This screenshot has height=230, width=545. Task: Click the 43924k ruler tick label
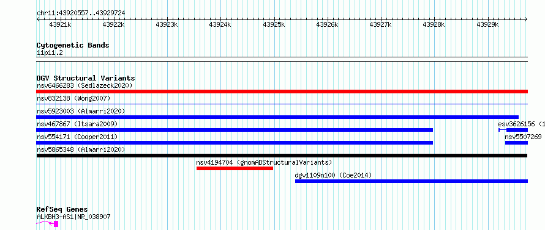[220, 25]
